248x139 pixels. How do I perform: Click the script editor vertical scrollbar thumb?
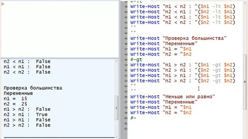click(x=245, y=82)
